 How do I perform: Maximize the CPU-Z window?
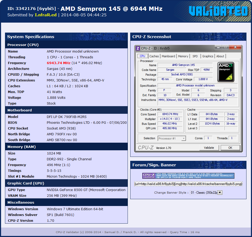pyautogui.click(x=225, y=47)
